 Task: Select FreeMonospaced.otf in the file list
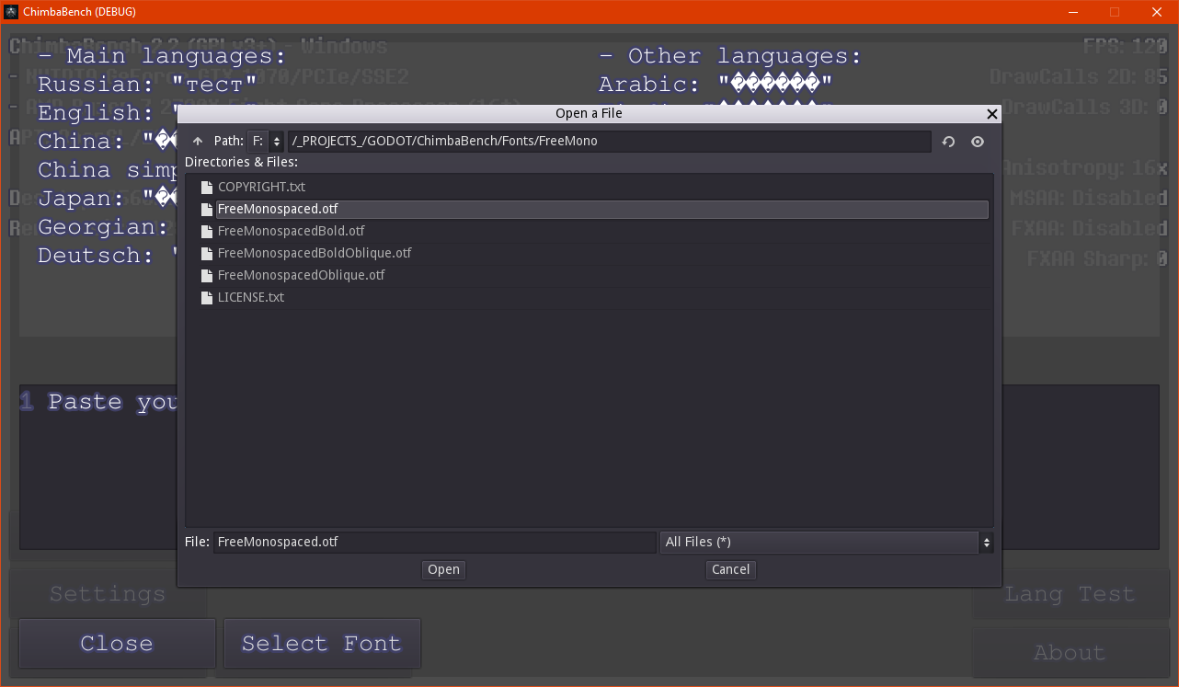click(278, 209)
